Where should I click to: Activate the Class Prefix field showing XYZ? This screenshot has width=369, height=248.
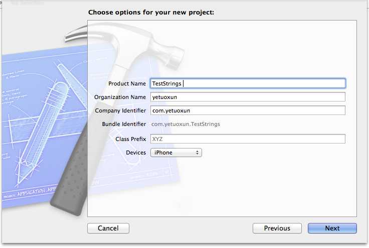[248, 138]
